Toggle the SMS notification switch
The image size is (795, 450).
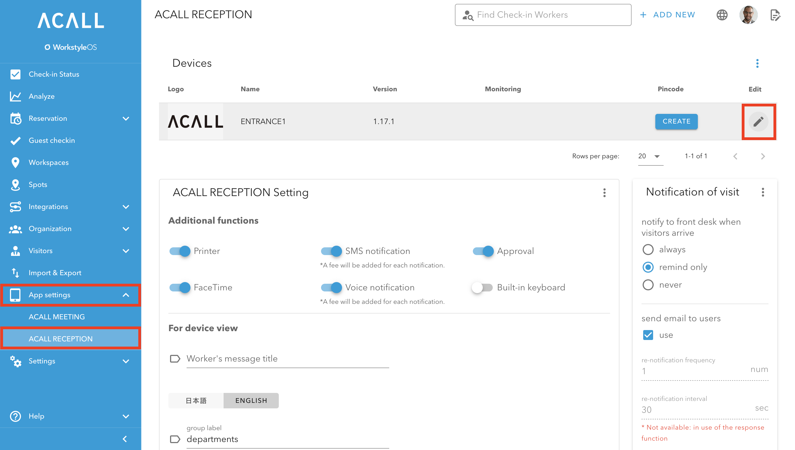click(x=331, y=251)
